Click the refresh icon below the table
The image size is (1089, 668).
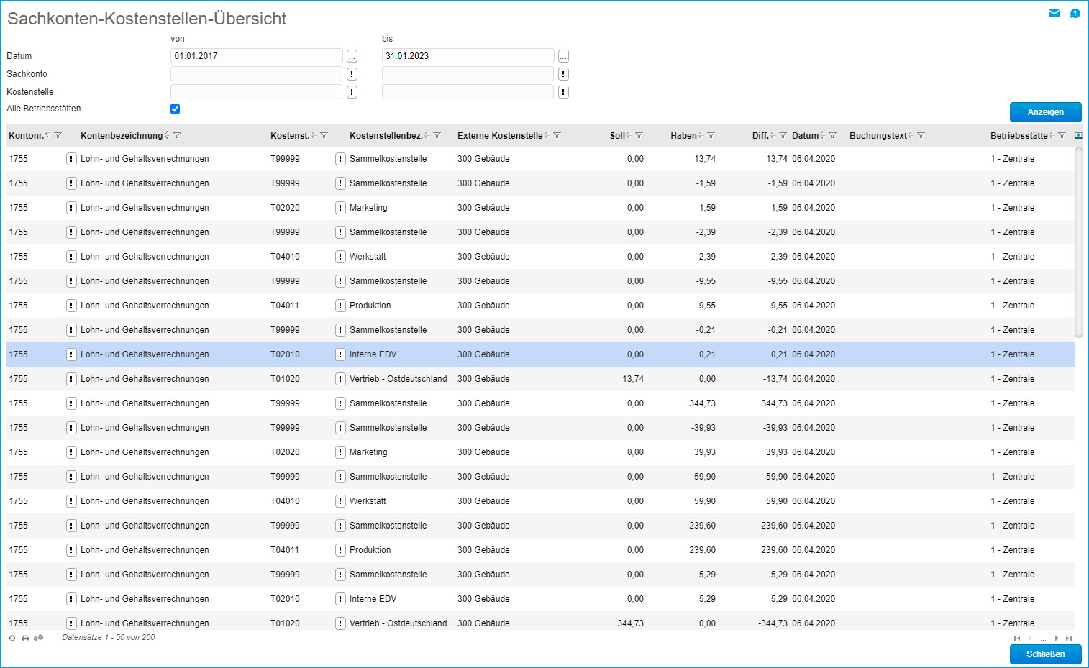coord(12,638)
